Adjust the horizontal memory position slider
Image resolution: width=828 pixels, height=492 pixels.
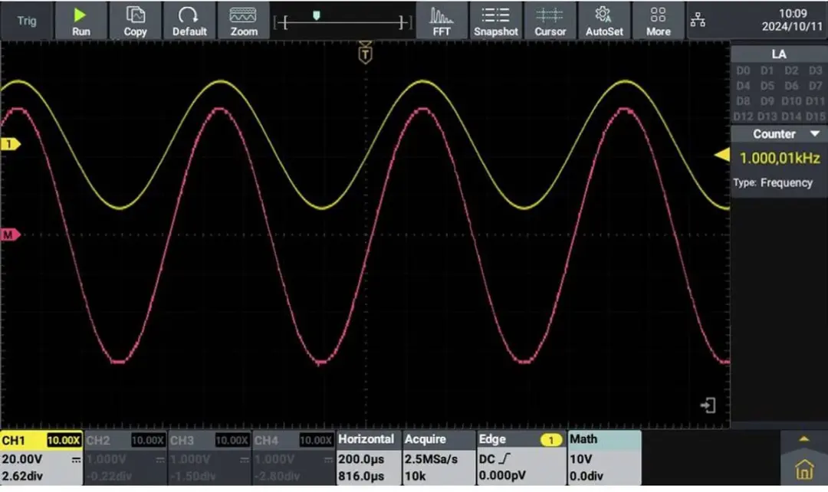(x=343, y=21)
